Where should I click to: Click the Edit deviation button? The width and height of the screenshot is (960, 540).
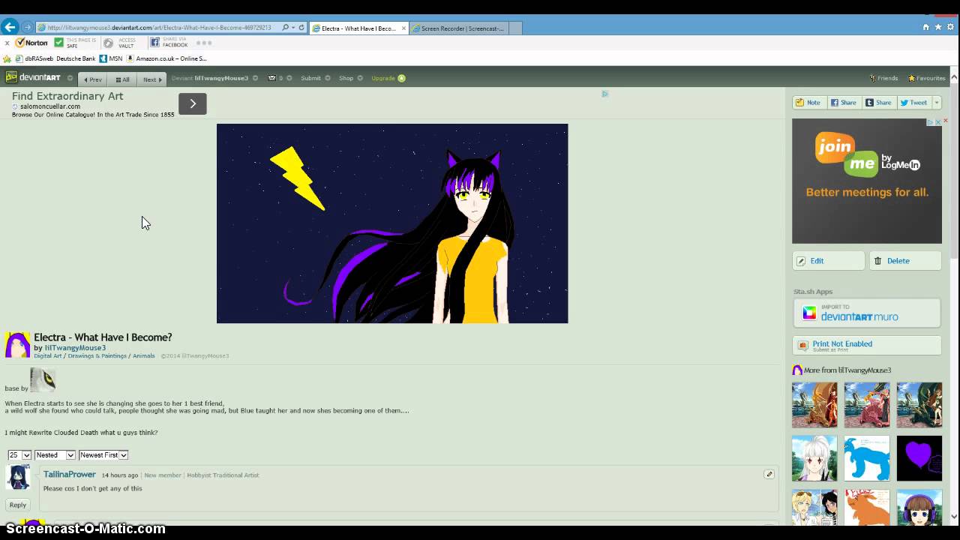click(x=828, y=261)
